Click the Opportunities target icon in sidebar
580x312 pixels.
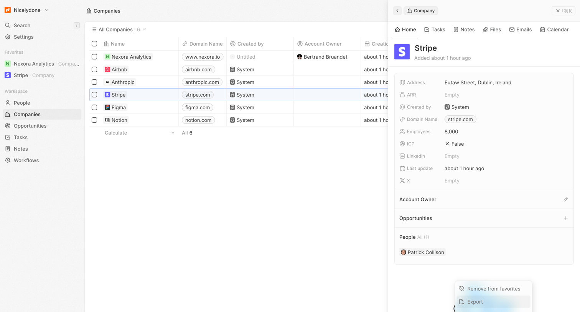[8, 126]
